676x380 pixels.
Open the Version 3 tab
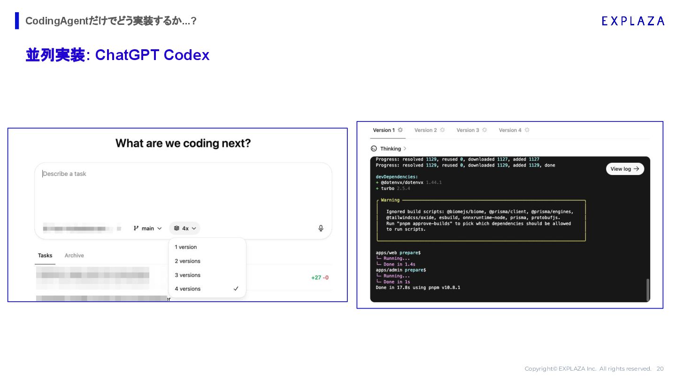(472, 130)
